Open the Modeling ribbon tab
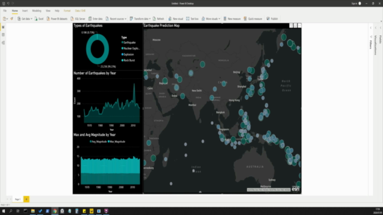This screenshot has height=215, width=383. tap(37, 11)
